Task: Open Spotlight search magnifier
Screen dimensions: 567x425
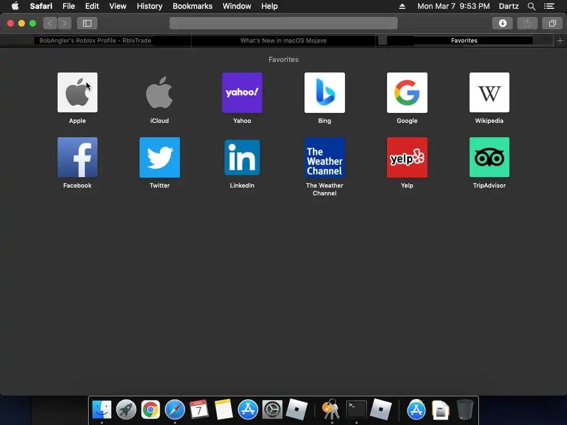Action: coord(531,6)
